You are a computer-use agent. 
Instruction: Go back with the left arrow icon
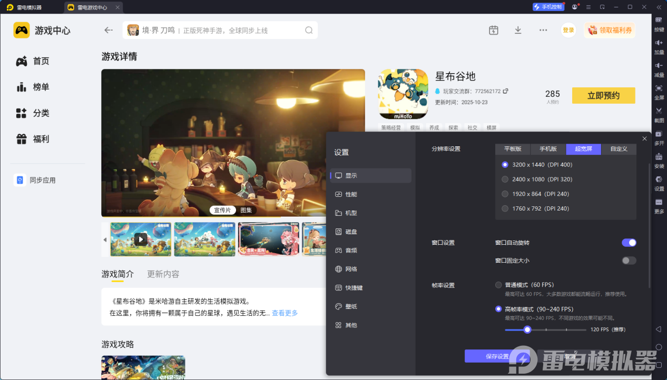tap(109, 30)
